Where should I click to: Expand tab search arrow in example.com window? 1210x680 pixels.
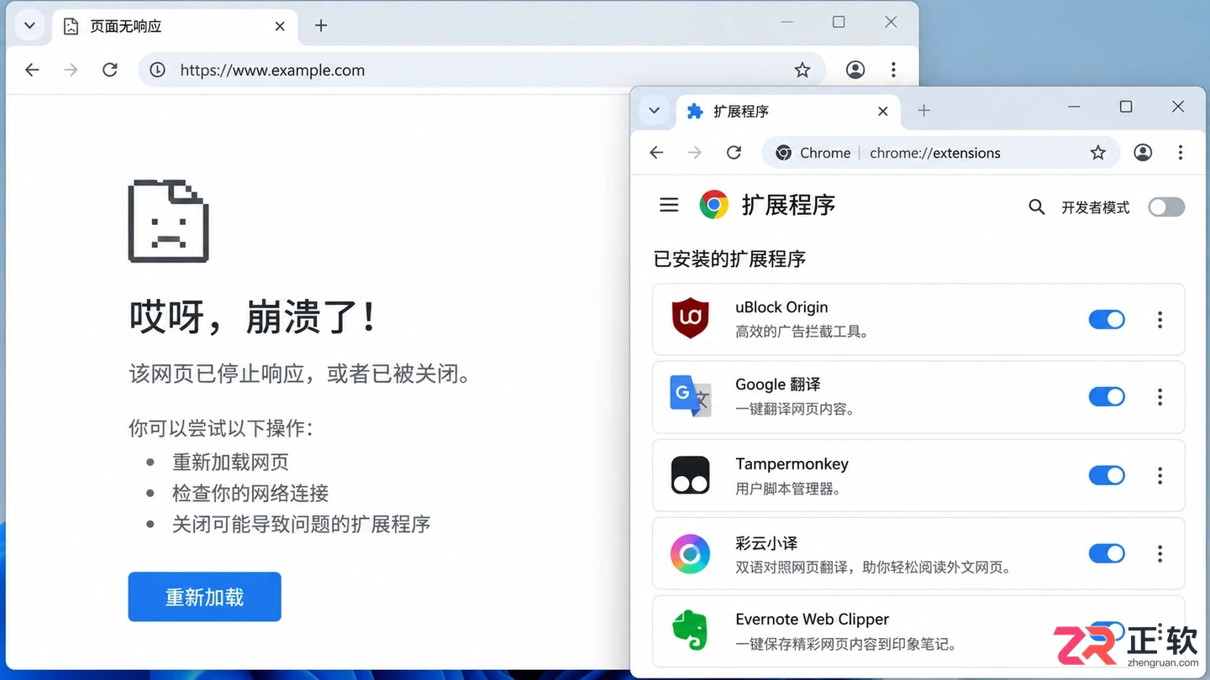tap(29, 25)
